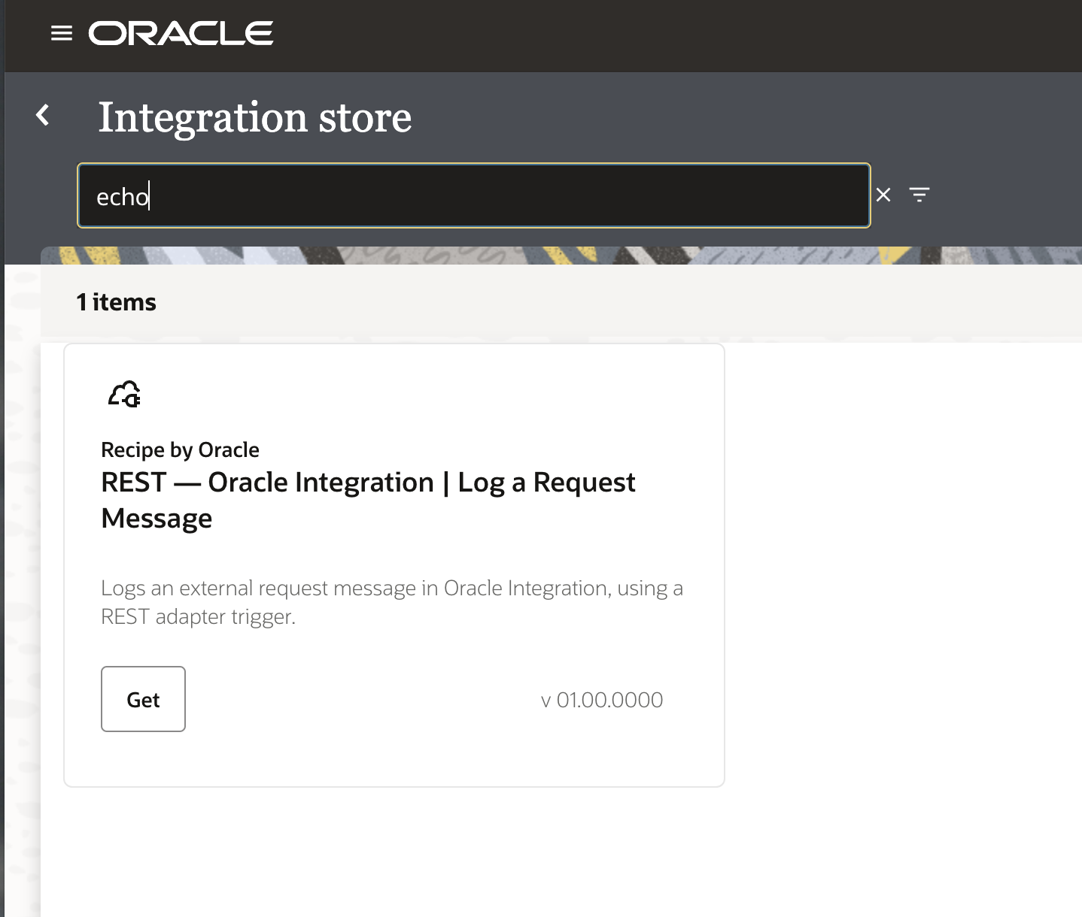Focus the search field containing "echo"

474,196
